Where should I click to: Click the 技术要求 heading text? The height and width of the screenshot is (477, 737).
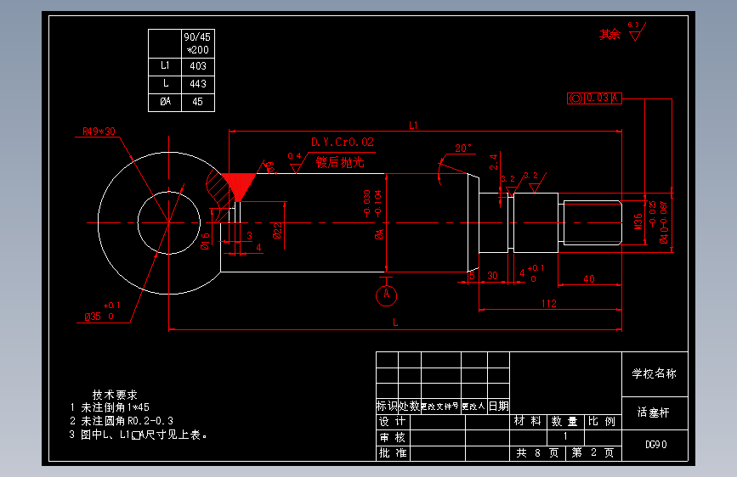pos(115,395)
